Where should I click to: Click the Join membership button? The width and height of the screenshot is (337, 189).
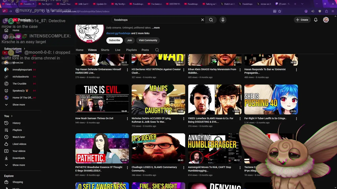pyautogui.click(x=130, y=40)
